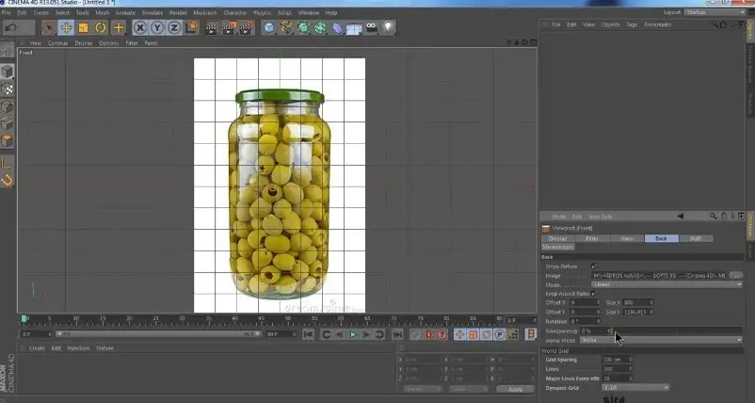Screen dimensions: 755x403
Task: Open the MoGraph menu
Action: tap(205, 12)
